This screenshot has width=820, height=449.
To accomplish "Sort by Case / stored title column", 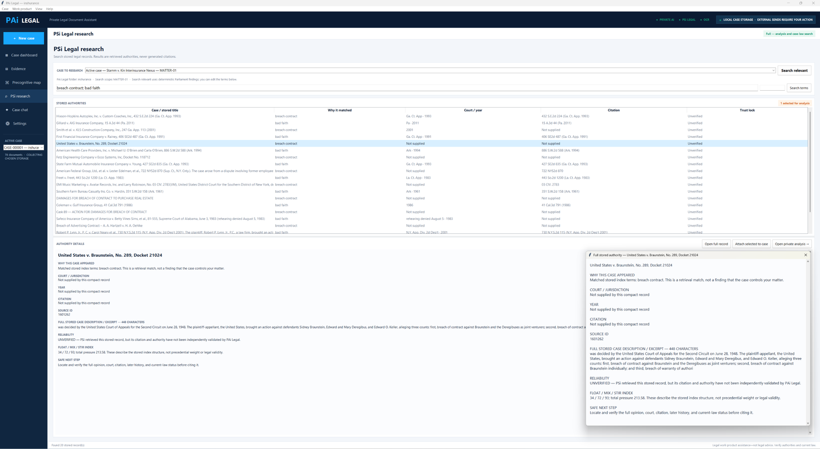I will pyautogui.click(x=165, y=110).
